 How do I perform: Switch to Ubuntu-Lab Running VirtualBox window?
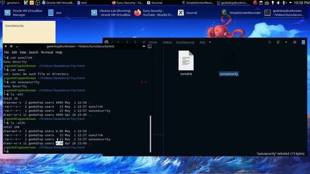(111, 13)
